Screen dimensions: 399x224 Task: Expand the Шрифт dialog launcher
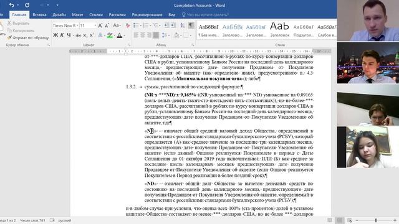(129, 45)
